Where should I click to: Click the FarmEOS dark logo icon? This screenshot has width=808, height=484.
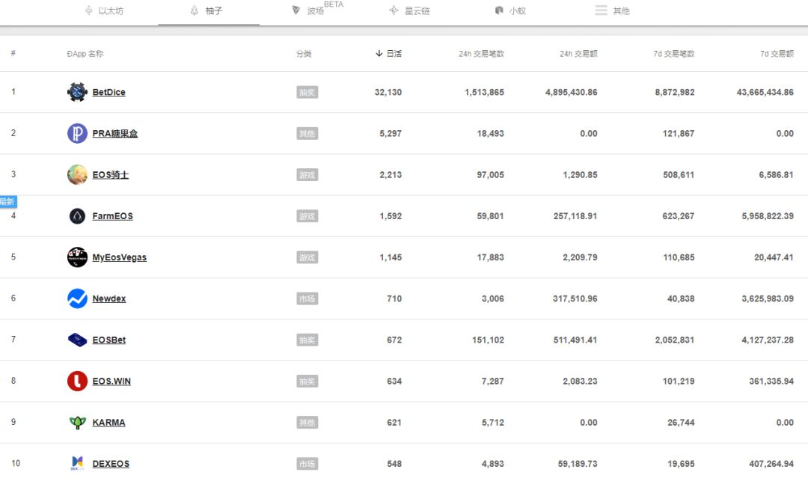[x=77, y=216]
